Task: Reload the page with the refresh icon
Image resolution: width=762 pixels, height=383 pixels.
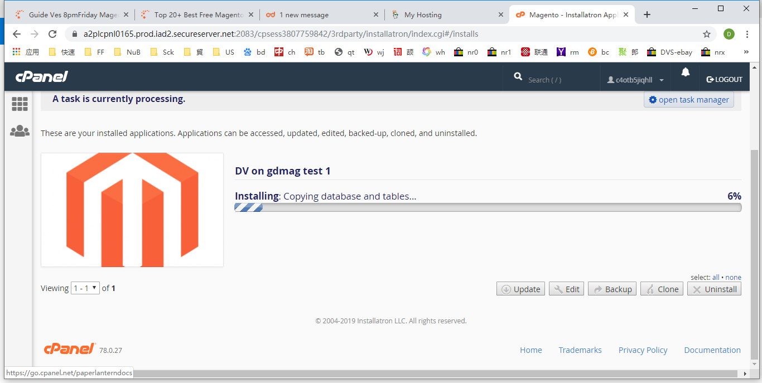Action: (52, 34)
